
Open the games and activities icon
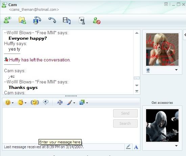[x=82, y=21]
